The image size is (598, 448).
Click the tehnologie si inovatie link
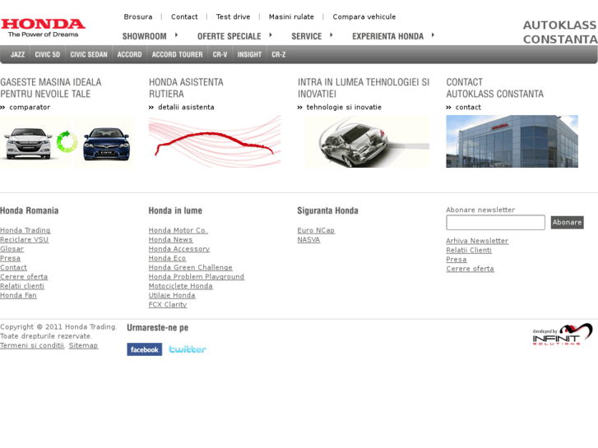coord(344,107)
